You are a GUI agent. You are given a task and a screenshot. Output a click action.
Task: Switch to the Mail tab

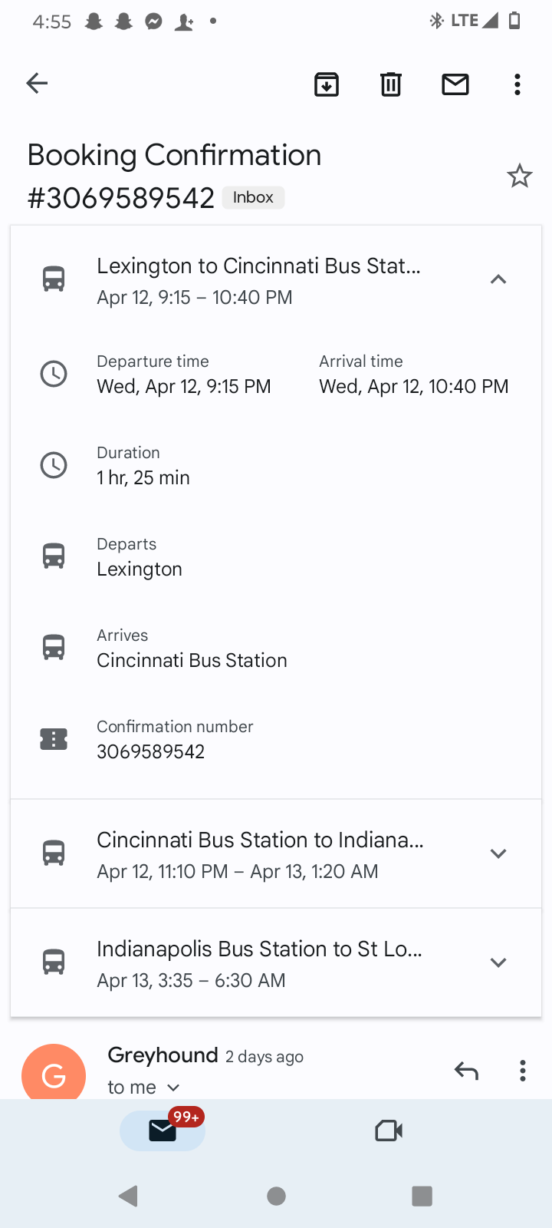click(x=163, y=1131)
